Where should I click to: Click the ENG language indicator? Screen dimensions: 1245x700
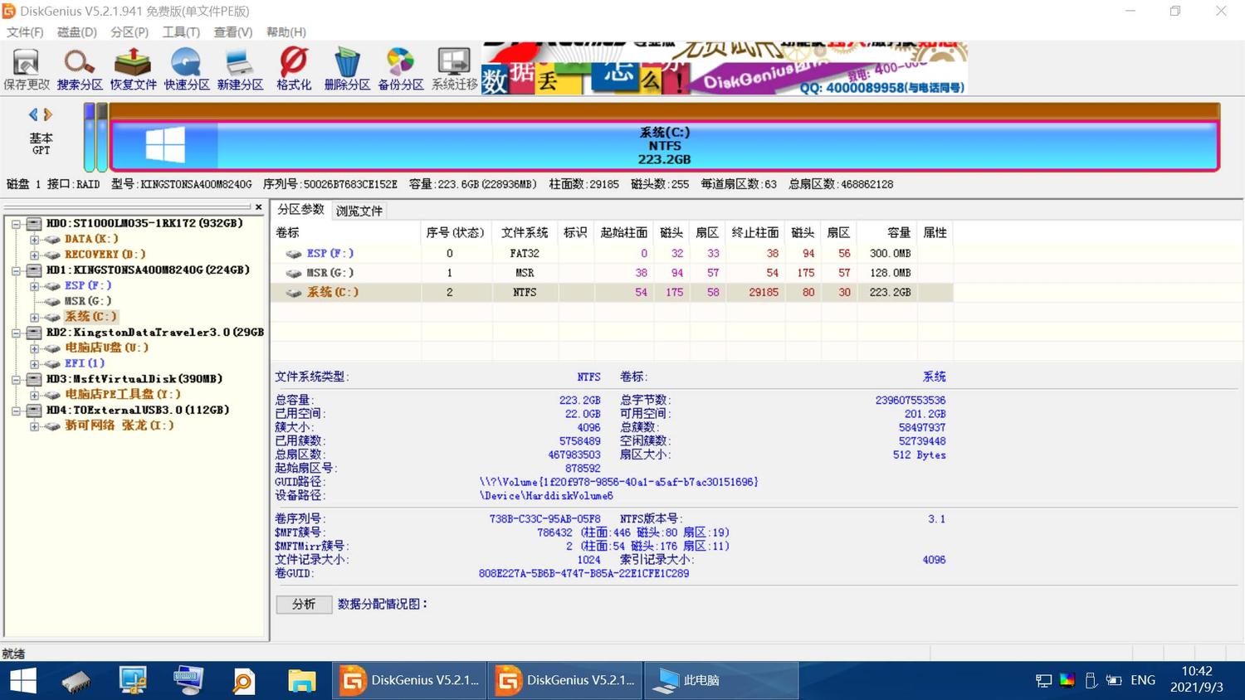pyautogui.click(x=1143, y=680)
